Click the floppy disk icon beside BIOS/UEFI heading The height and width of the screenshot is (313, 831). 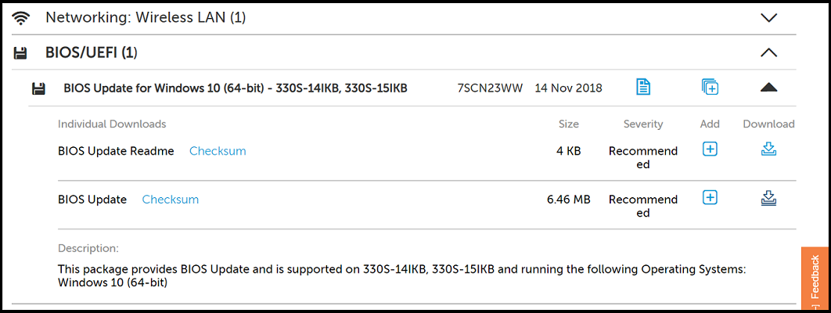(x=21, y=53)
